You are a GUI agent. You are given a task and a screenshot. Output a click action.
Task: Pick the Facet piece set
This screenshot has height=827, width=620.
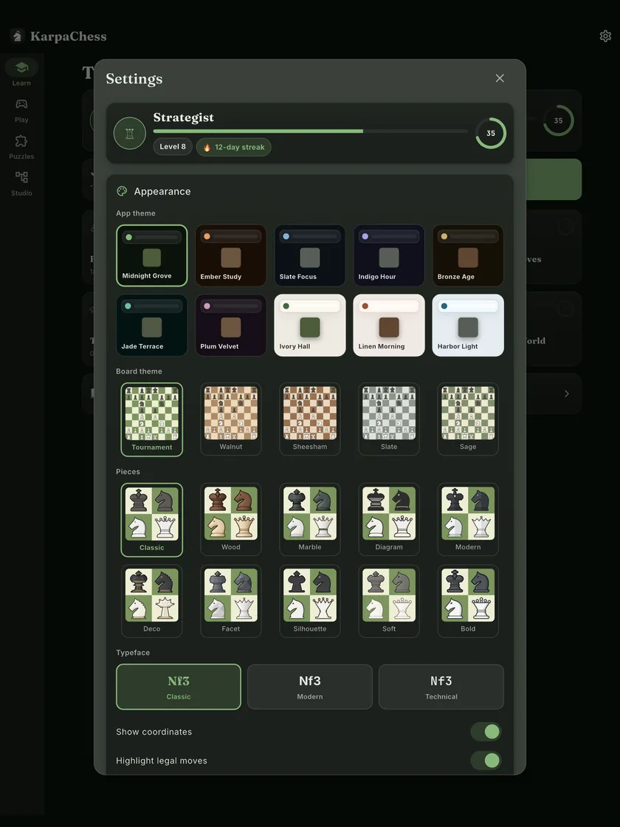pyautogui.click(x=231, y=601)
